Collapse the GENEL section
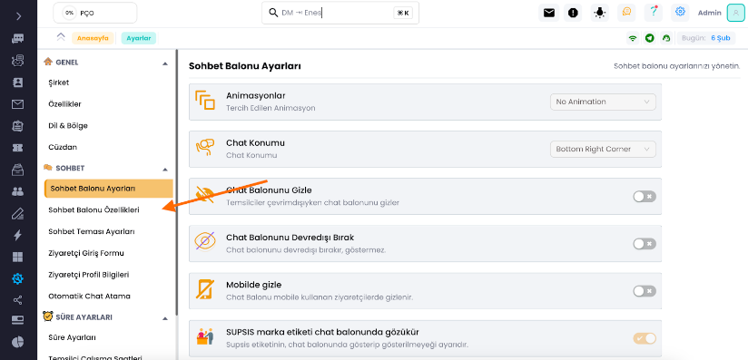 (165, 63)
